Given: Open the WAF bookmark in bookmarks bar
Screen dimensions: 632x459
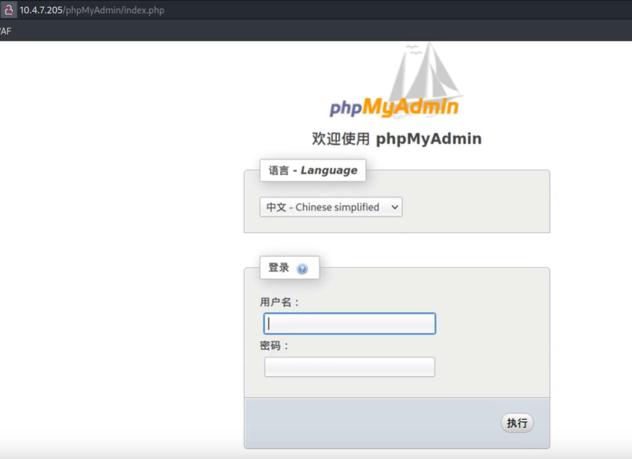Looking at the screenshot, I should tap(5, 31).
